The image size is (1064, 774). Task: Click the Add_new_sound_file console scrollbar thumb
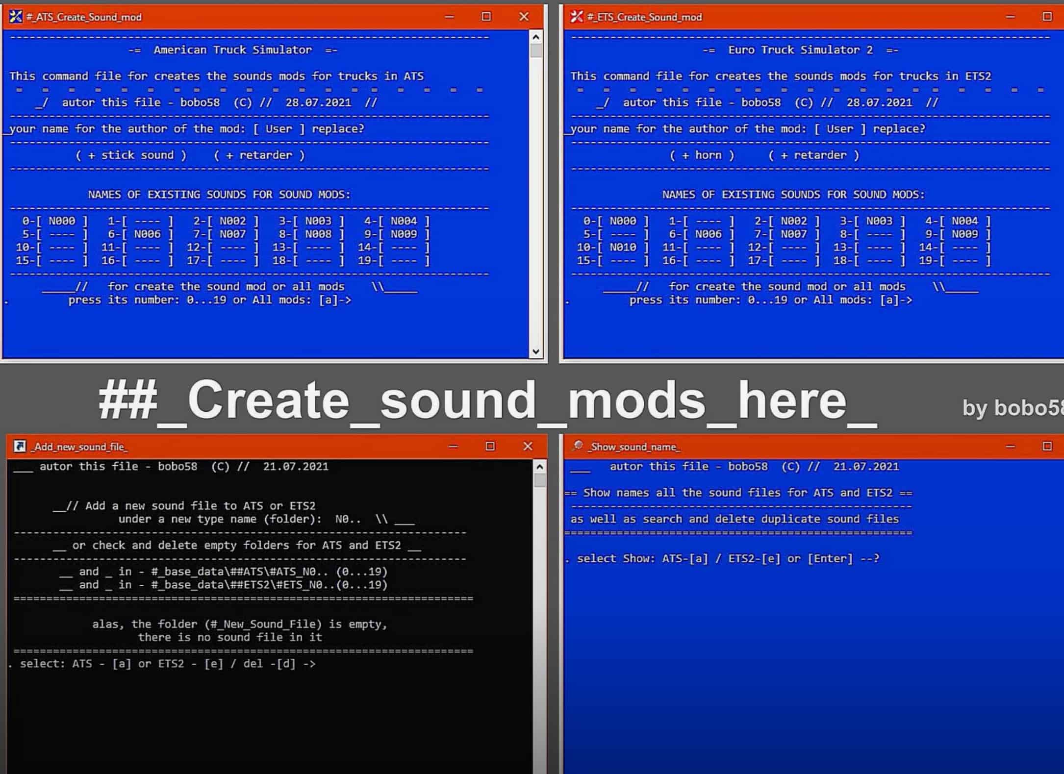[539, 480]
